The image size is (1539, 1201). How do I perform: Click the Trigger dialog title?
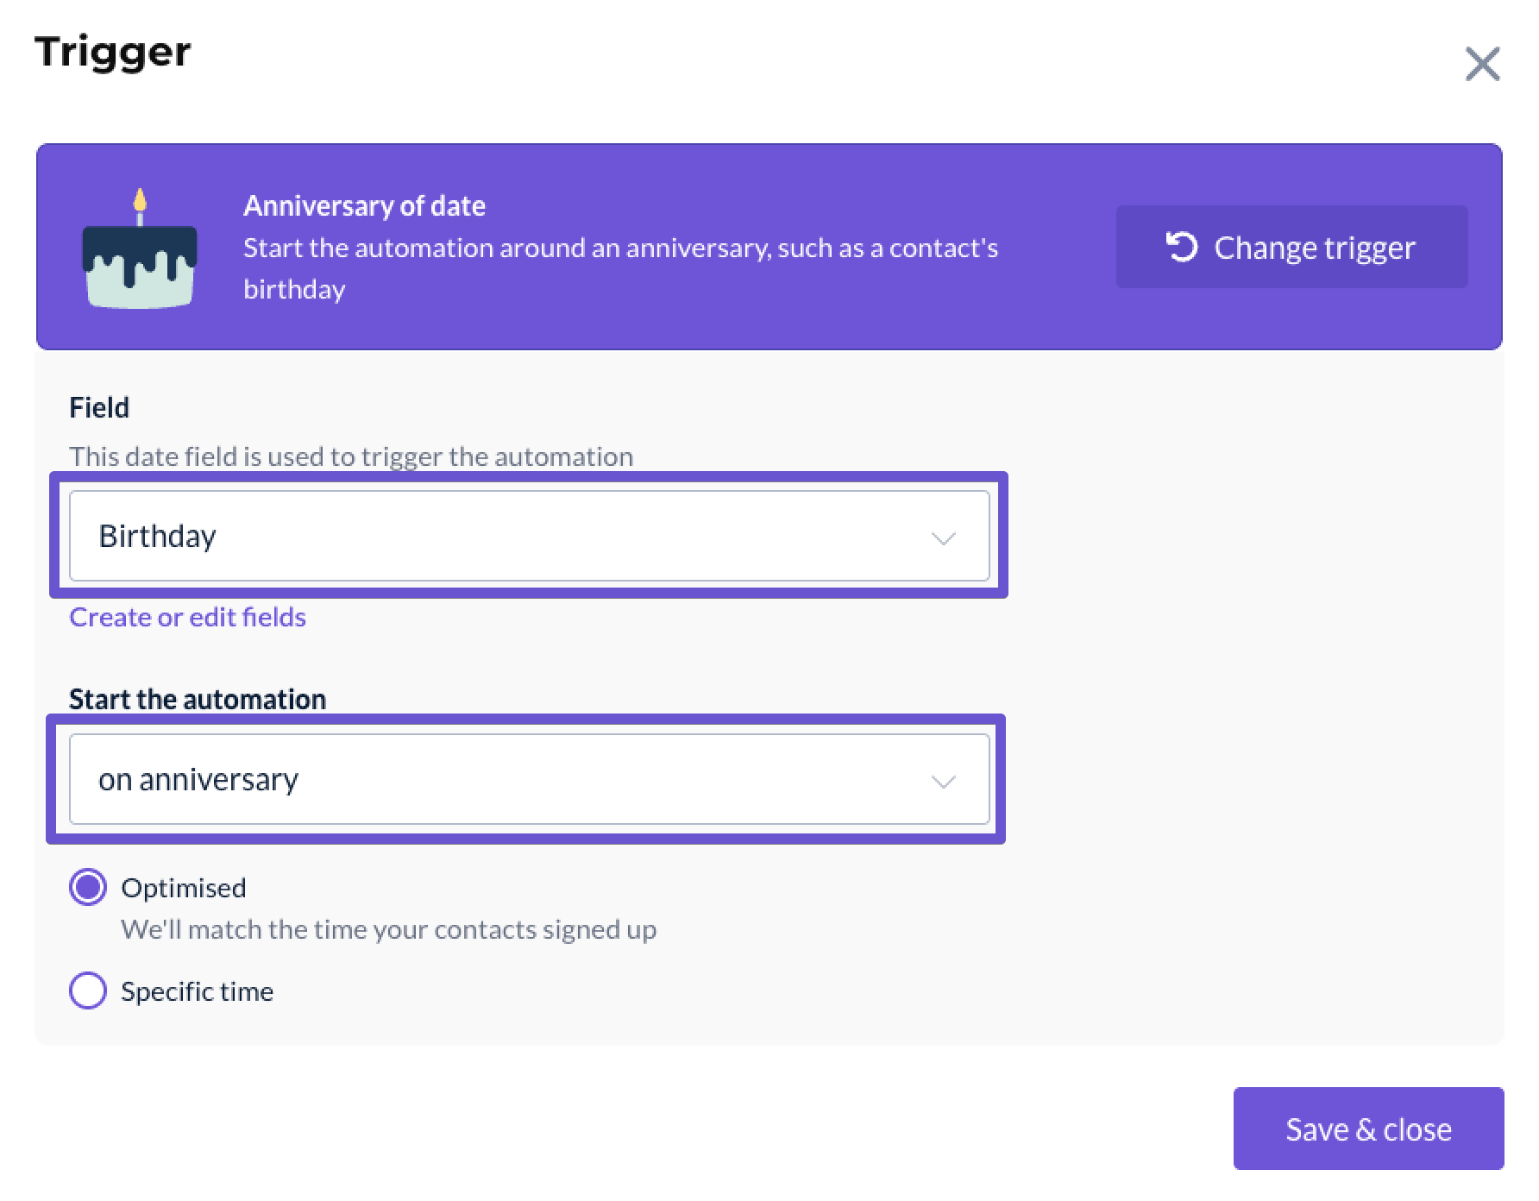click(x=113, y=53)
